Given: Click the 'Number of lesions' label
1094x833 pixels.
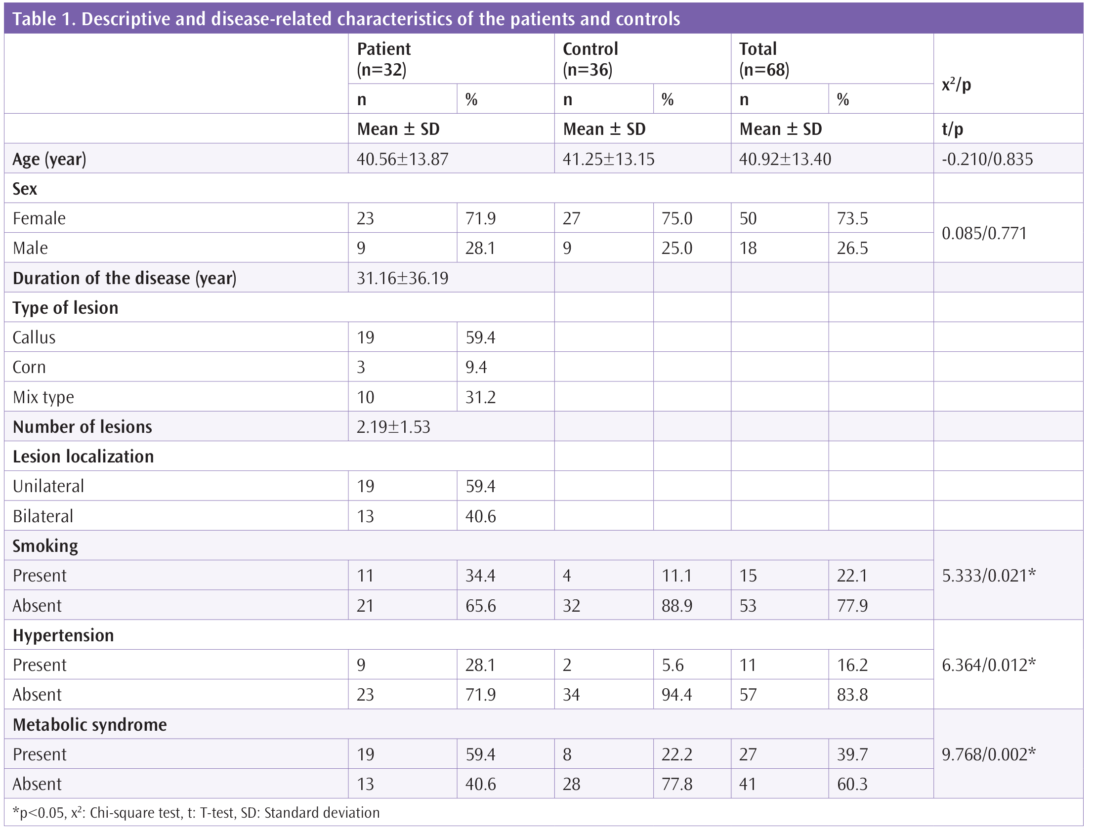Looking at the screenshot, I should [x=83, y=427].
